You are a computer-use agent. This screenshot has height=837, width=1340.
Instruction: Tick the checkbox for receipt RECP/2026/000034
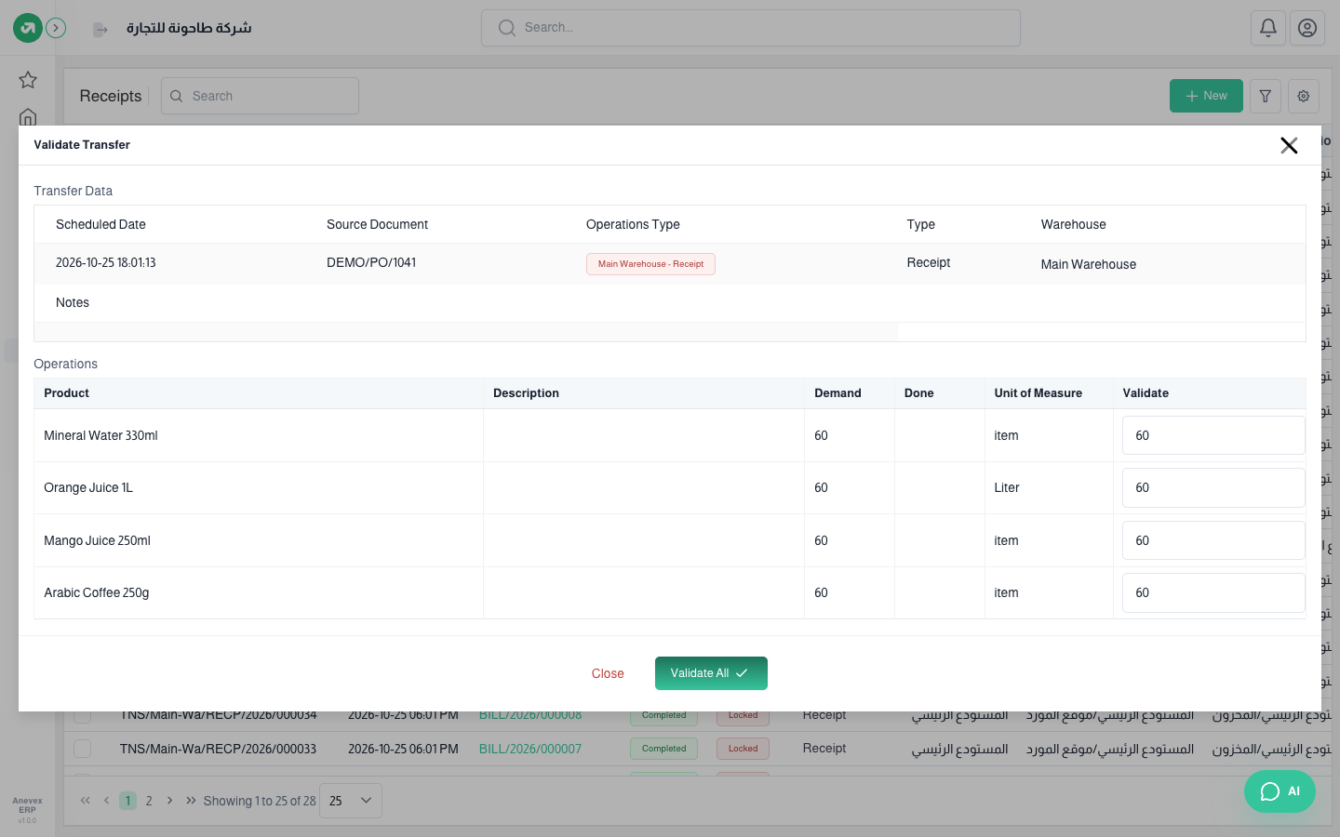click(83, 716)
